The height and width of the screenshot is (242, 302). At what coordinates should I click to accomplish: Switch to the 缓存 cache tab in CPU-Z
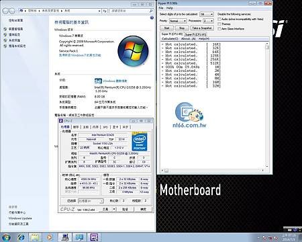(x=76, y=127)
